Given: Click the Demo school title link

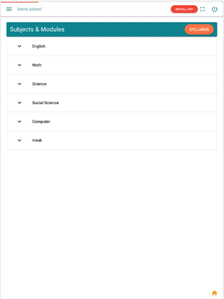Looking at the screenshot, I should tap(29, 9).
